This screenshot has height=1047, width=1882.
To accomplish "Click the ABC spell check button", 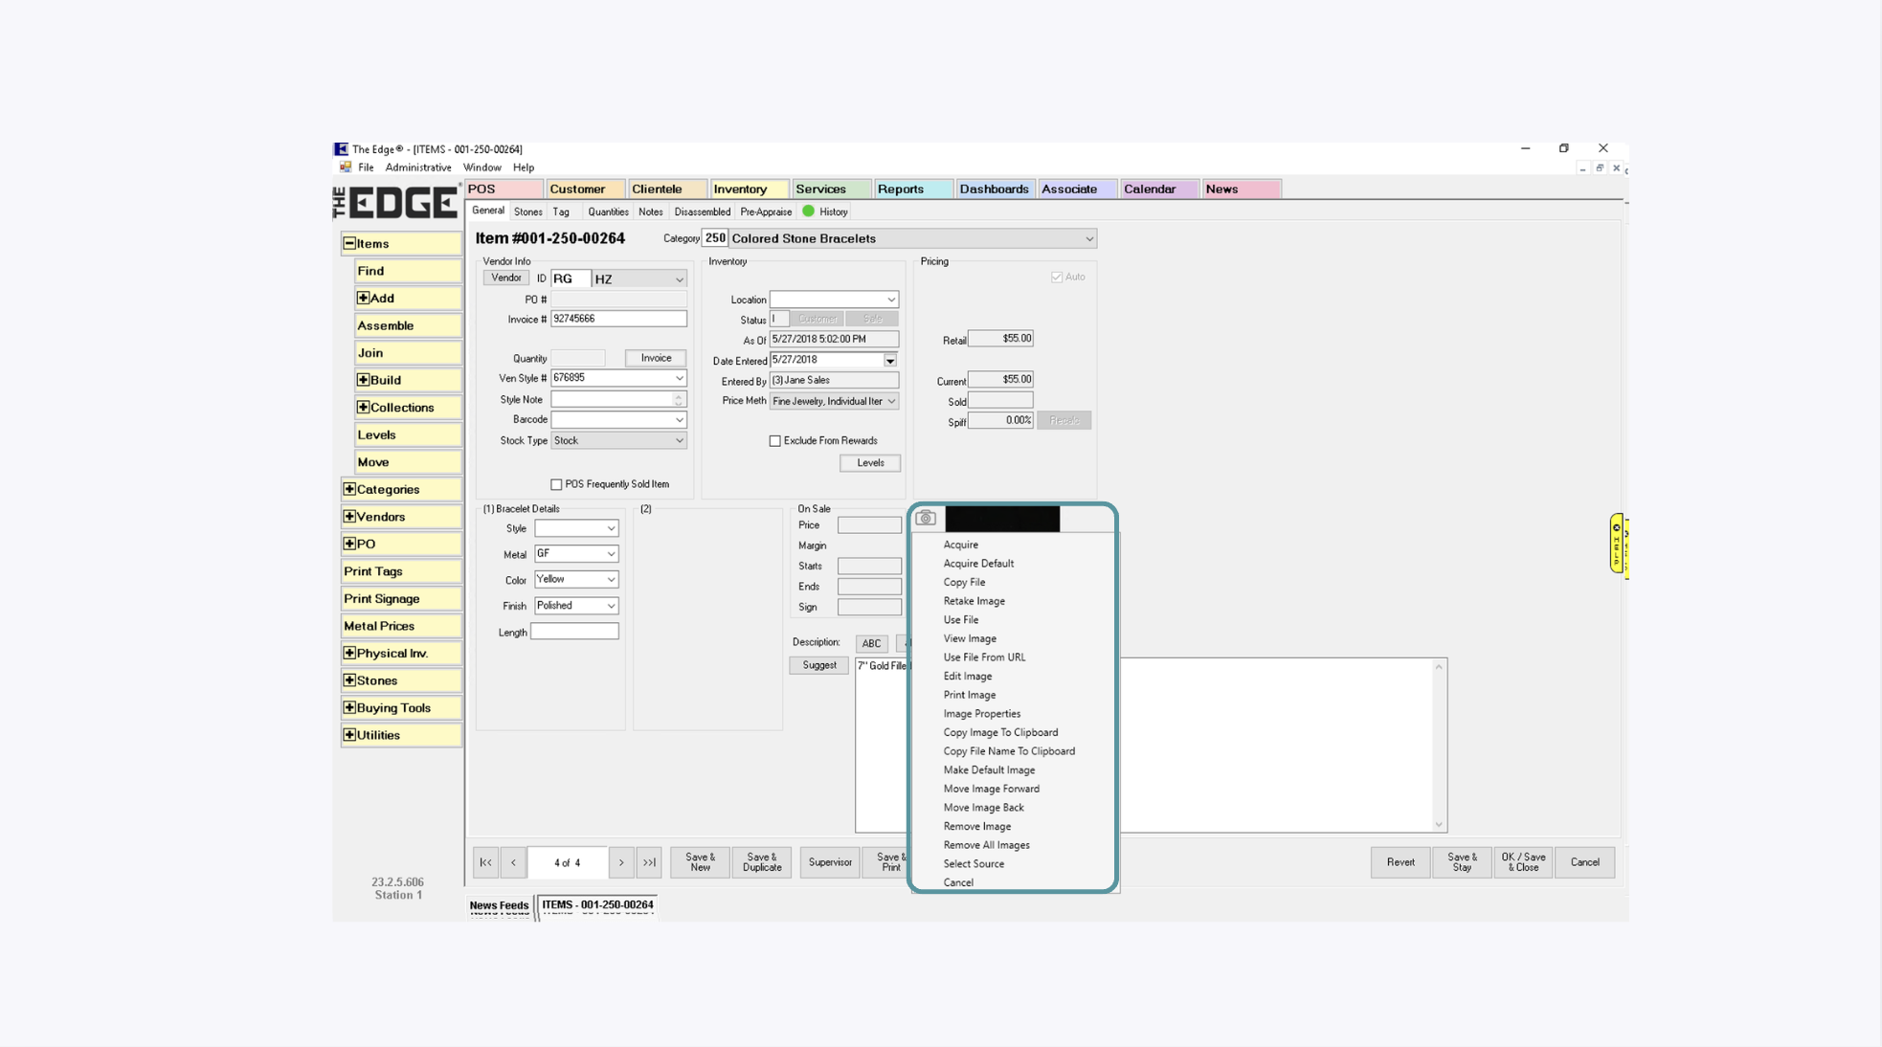I will pyautogui.click(x=871, y=644).
